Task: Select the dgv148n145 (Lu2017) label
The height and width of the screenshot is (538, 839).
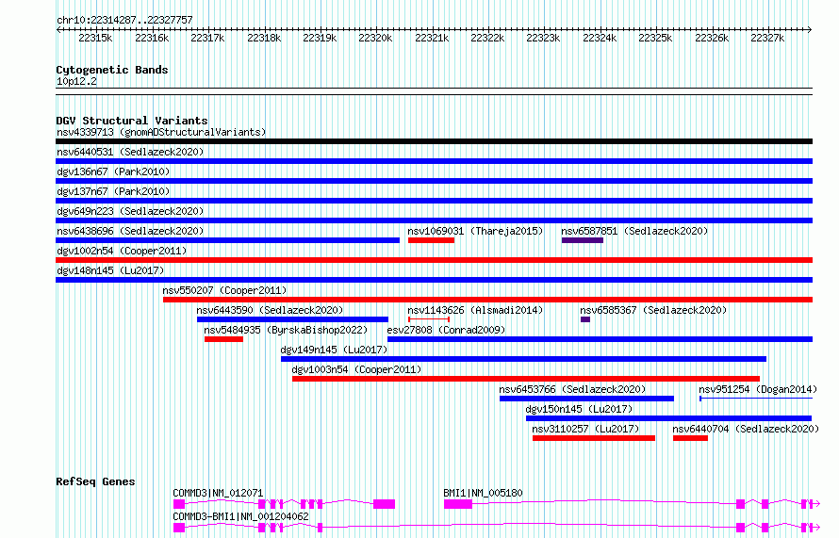Action: point(110,270)
